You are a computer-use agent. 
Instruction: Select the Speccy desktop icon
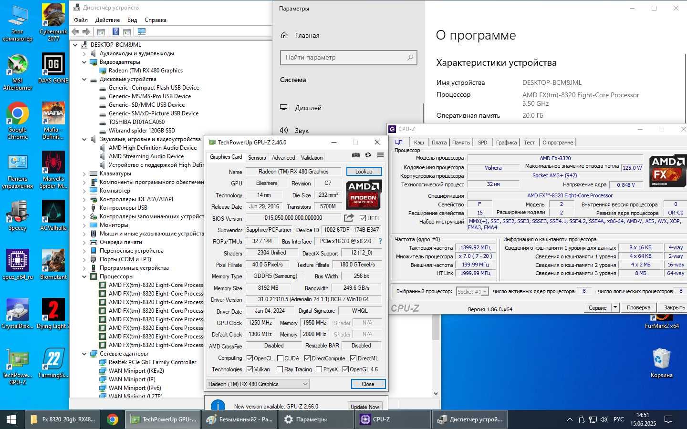click(x=17, y=215)
